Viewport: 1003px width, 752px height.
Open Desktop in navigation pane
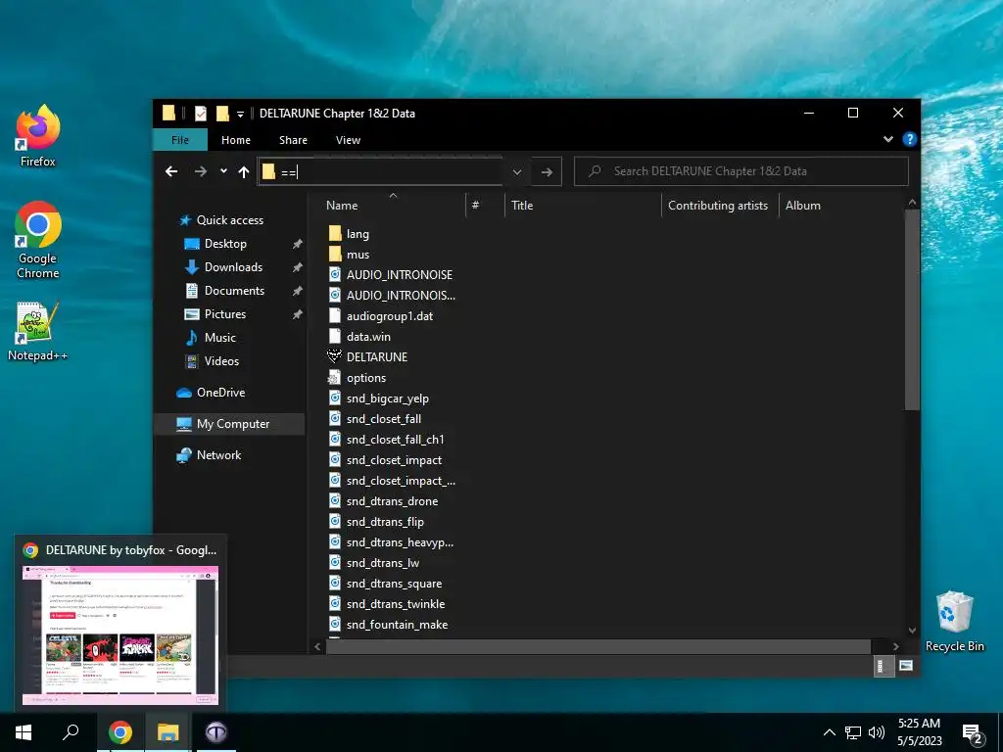coord(215,244)
